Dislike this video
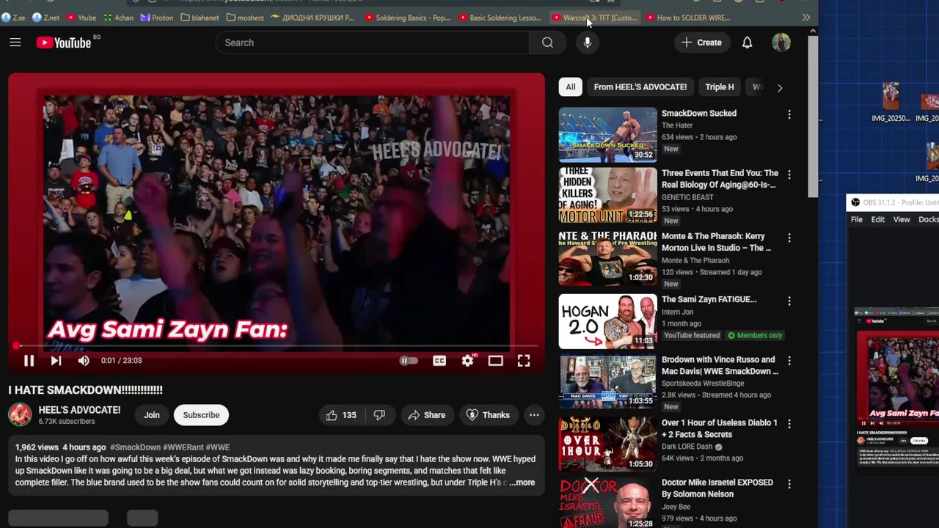Viewport: 939px width, 528px height. pyautogui.click(x=379, y=415)
